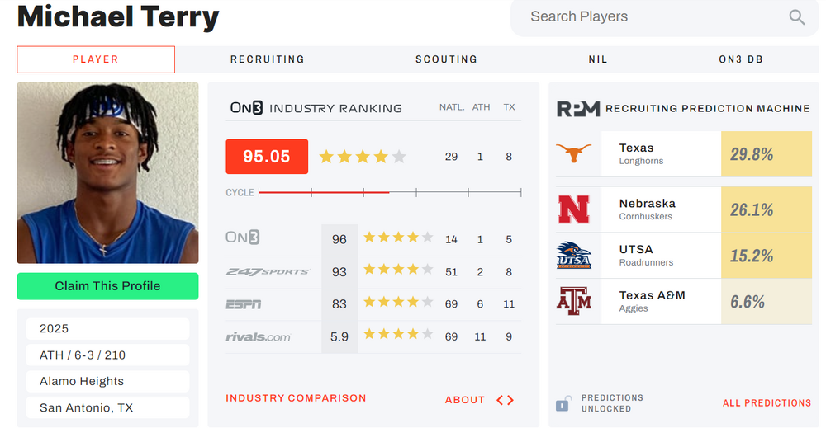Switch to the Scouting tab

pos(446,59)
